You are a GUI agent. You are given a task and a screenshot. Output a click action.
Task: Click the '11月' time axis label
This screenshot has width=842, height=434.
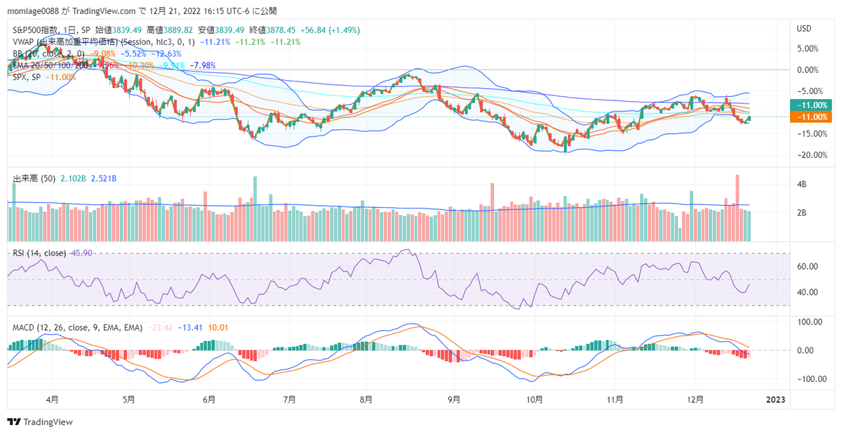(x=615, y=399)
